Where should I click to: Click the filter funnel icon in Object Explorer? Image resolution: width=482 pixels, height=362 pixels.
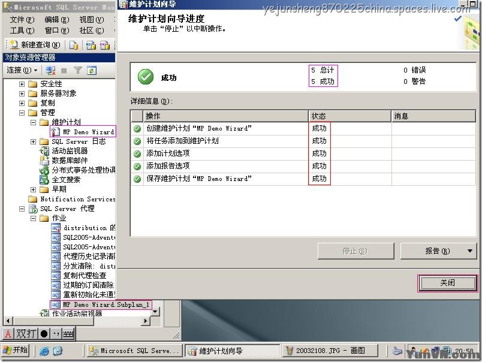pyautogui.click(x=78, y=70)
